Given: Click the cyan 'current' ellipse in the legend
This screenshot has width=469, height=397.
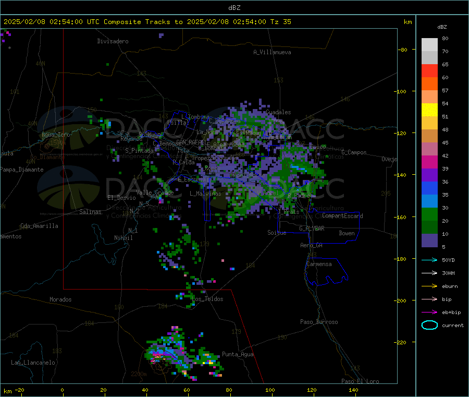Looking at the screenshot, I should 429,325.
